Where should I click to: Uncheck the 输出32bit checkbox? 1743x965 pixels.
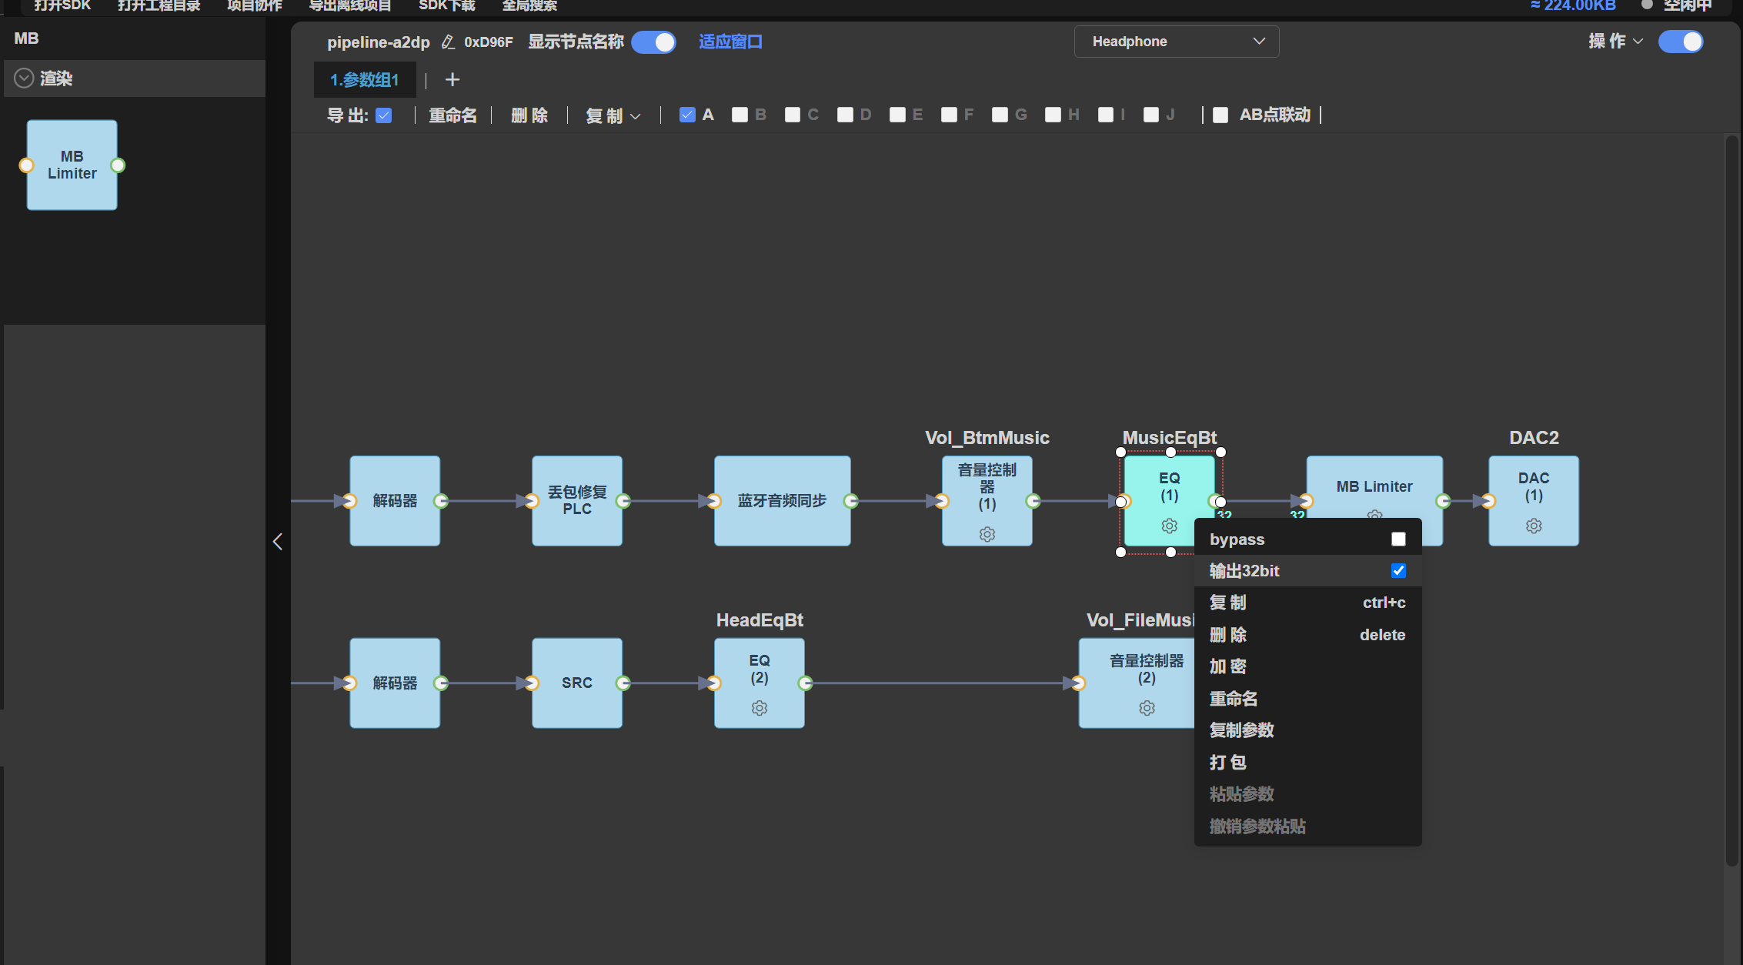point(1398,571)
